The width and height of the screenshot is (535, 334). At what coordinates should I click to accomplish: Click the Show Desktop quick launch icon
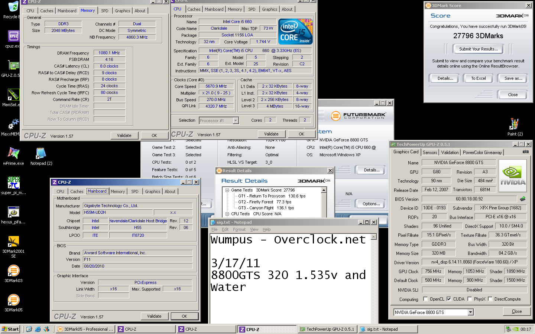click(29, 329)
